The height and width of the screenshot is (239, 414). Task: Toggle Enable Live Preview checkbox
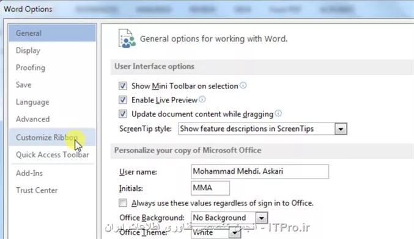(123, 100)
